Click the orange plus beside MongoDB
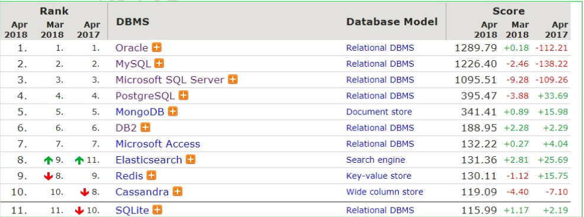Viewport: 584px width, 217px height. (x=172, y=111)
